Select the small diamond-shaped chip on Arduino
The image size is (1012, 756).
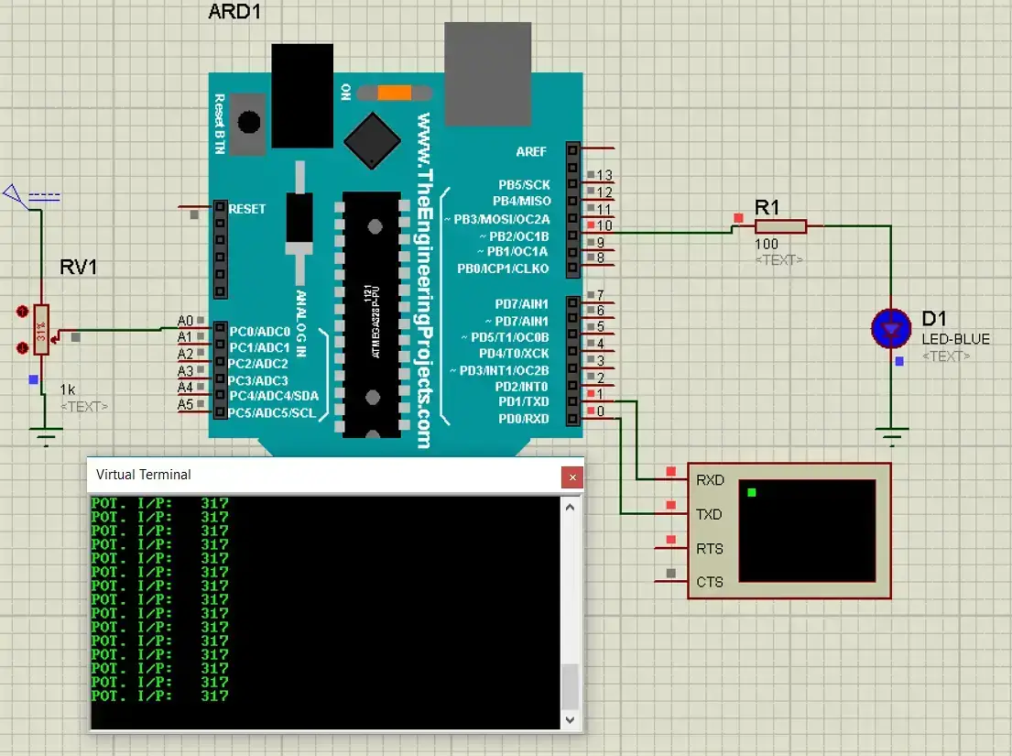tap(373, 141)
